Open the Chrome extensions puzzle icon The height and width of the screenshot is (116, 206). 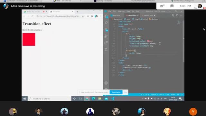92,16
